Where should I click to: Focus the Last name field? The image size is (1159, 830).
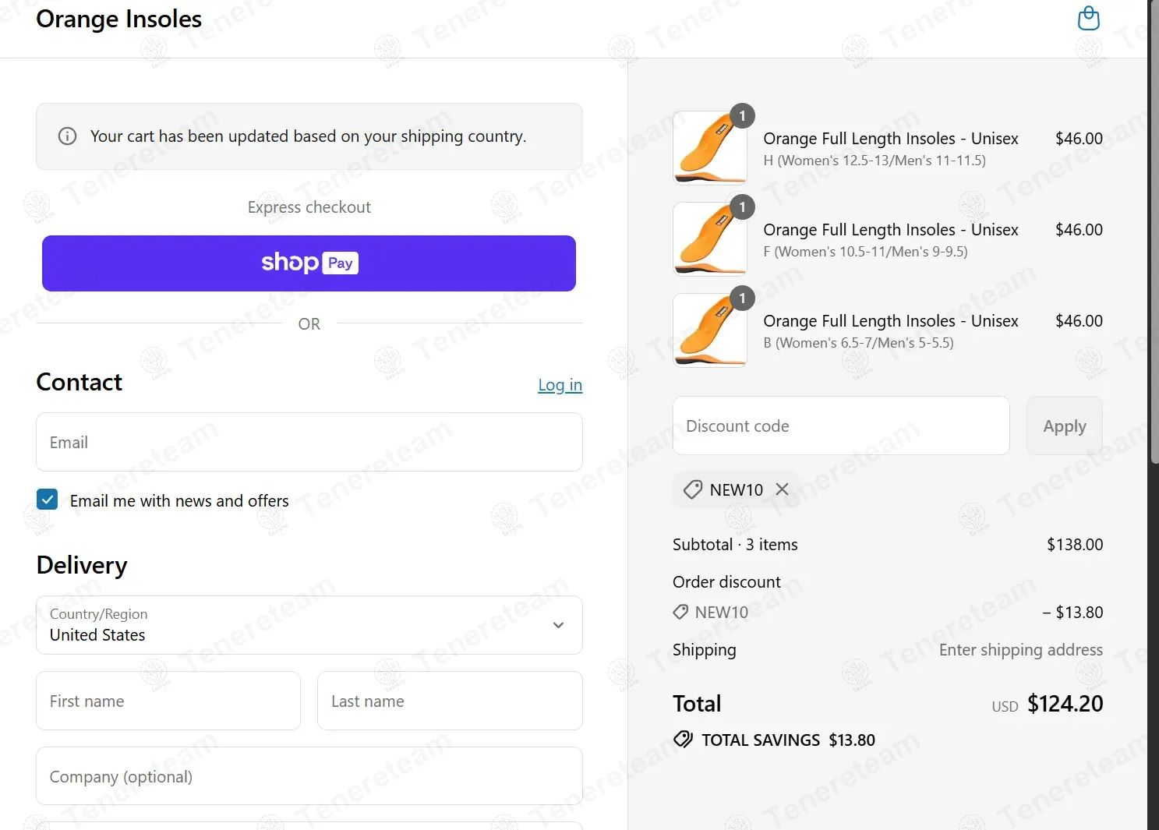450,701
